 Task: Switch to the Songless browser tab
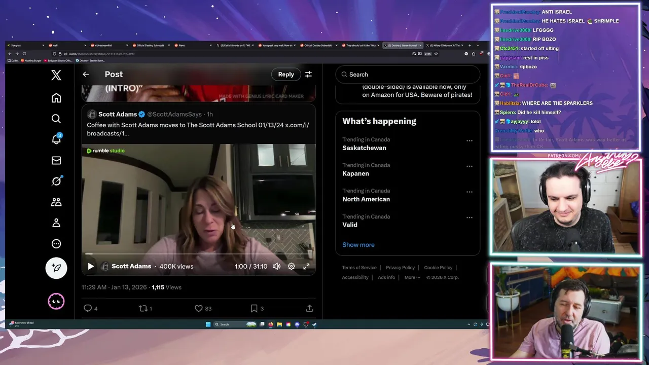(x=24, y=46)
